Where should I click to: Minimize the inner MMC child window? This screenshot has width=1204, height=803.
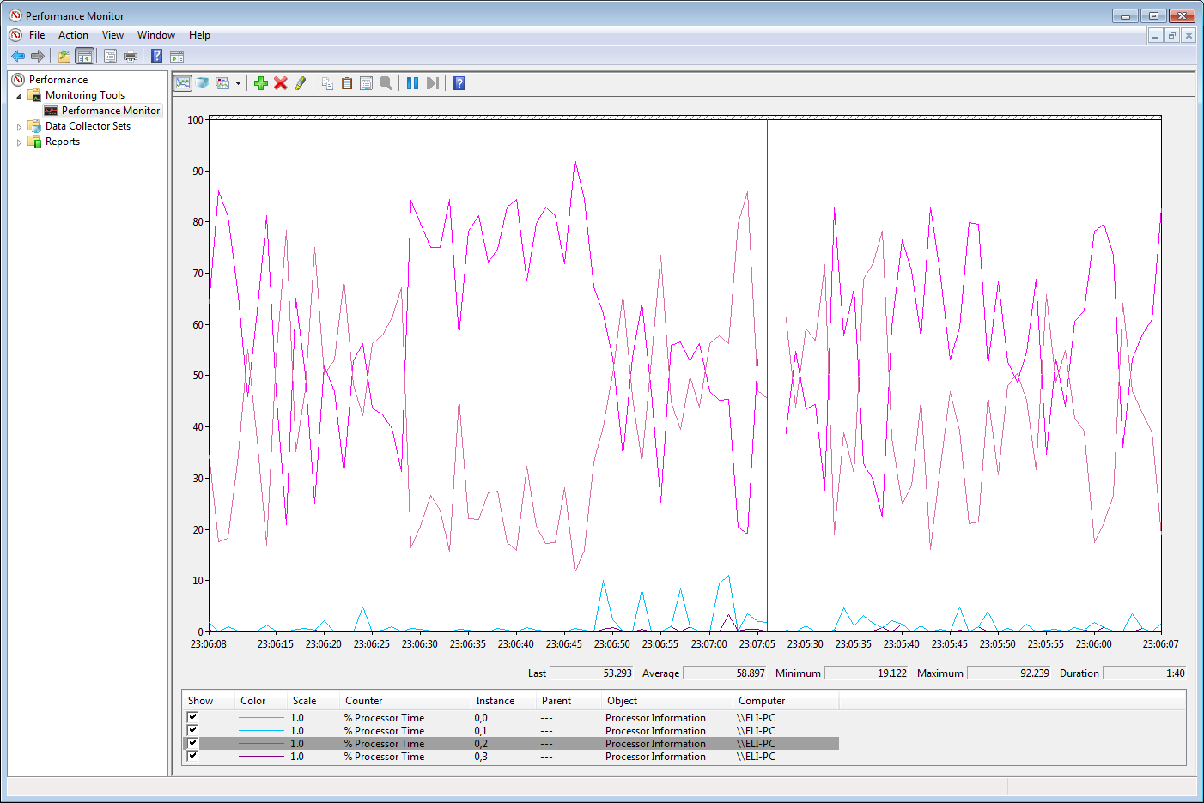pos(1155,35)
